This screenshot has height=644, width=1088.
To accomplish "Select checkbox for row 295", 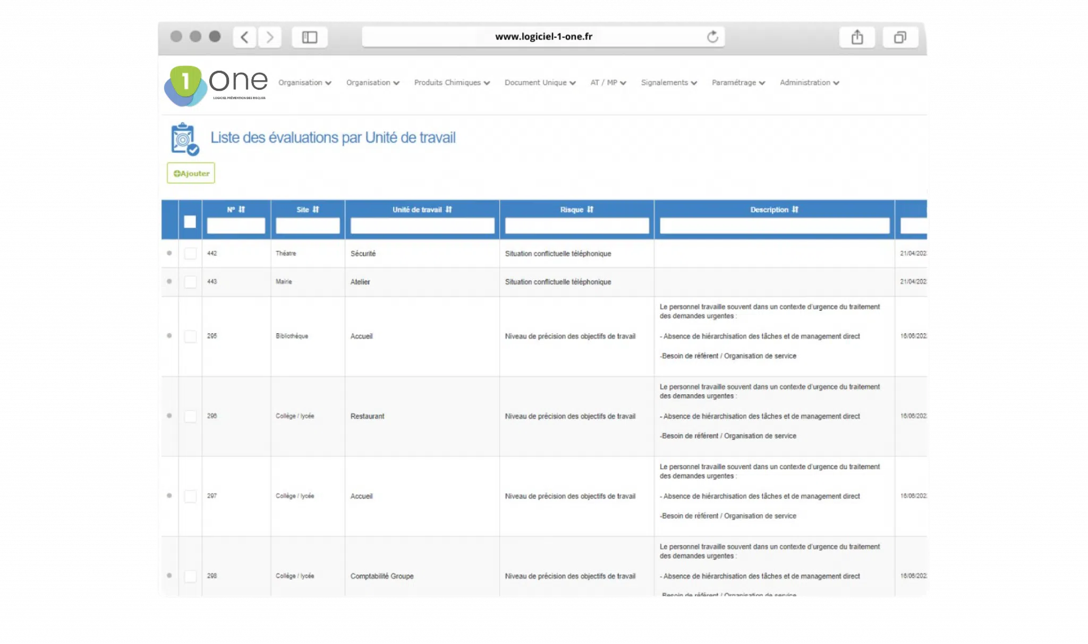I will (190, 336).
